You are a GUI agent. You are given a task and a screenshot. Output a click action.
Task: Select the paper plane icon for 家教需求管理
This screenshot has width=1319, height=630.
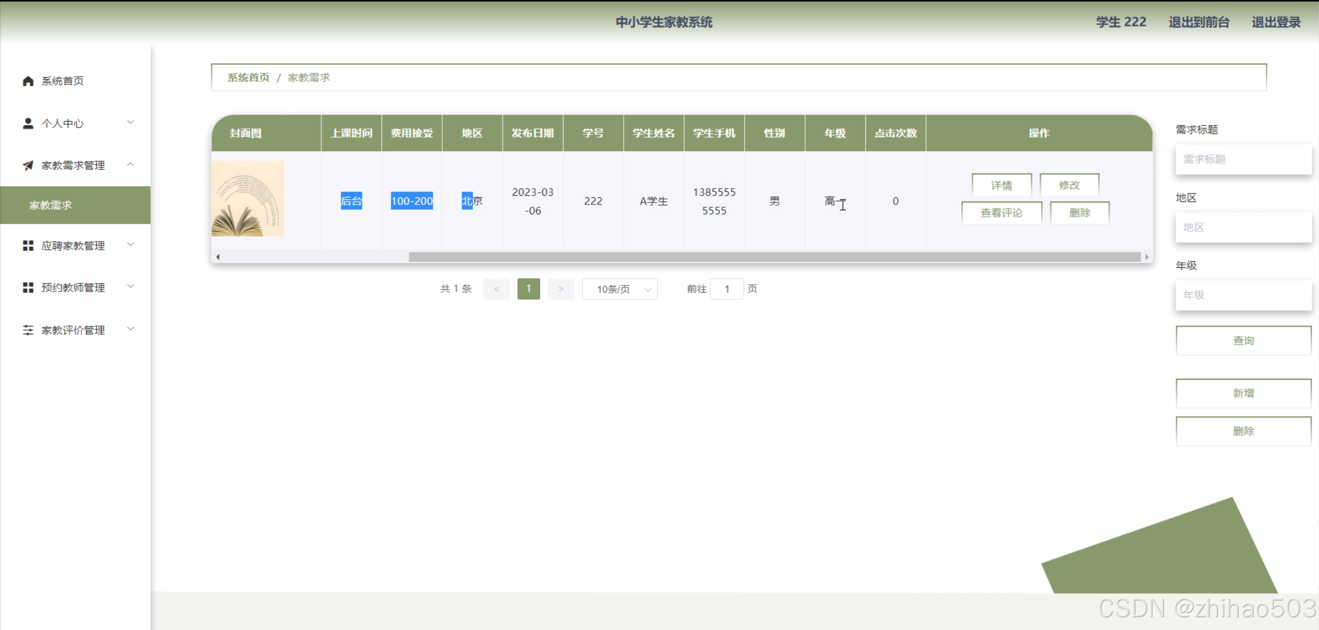click(28, 165)
